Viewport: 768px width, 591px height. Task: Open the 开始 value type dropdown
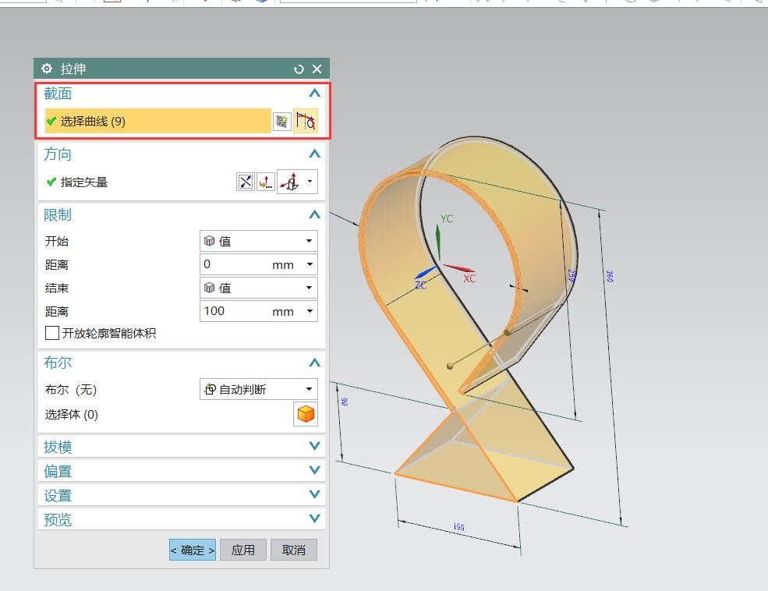pyautogui.click(x=259, y=241)
